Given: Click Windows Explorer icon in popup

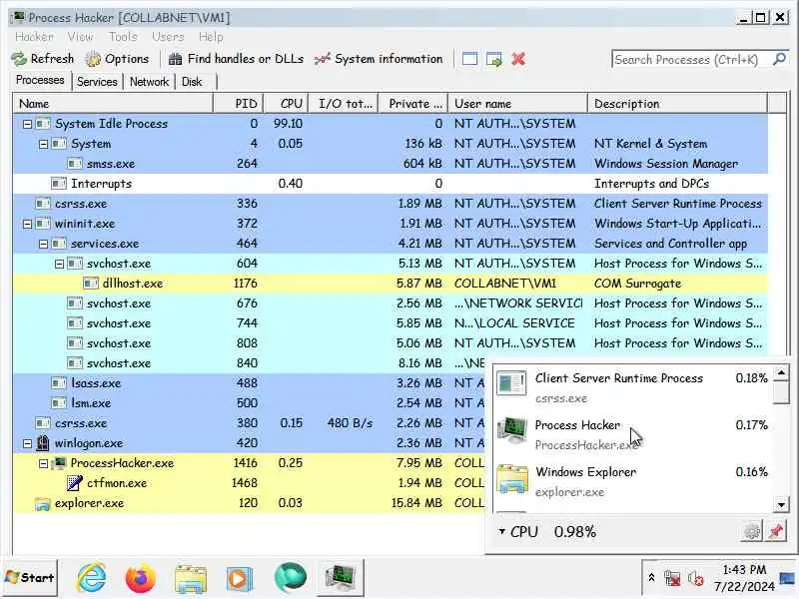Looking at the screenshot, I should pyautogui.click(x=512, y=479).
